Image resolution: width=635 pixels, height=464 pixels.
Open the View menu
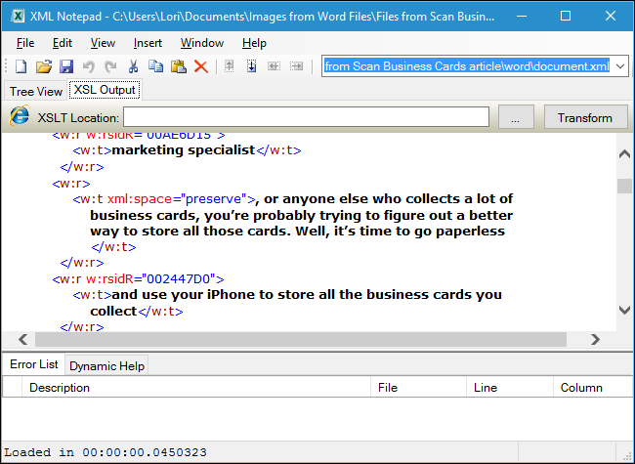click(x=103, y=43)
